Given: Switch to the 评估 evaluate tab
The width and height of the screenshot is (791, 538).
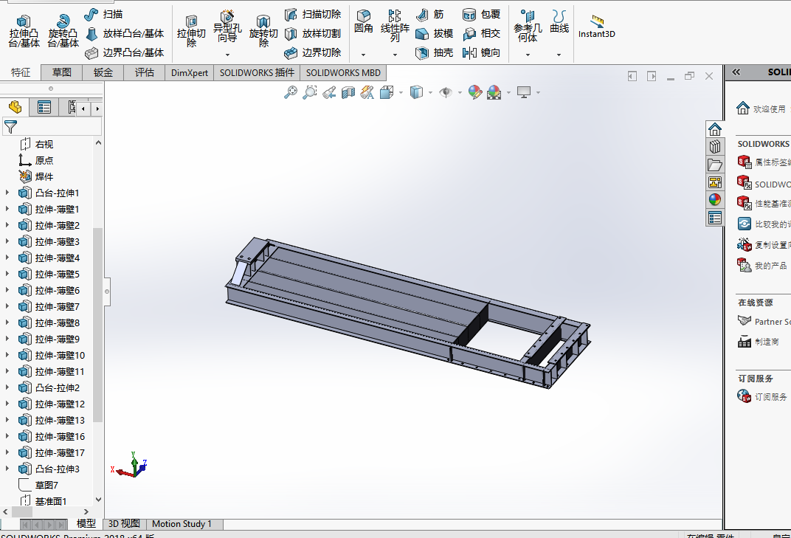Looking at the screenshot, I should (145, 72).
